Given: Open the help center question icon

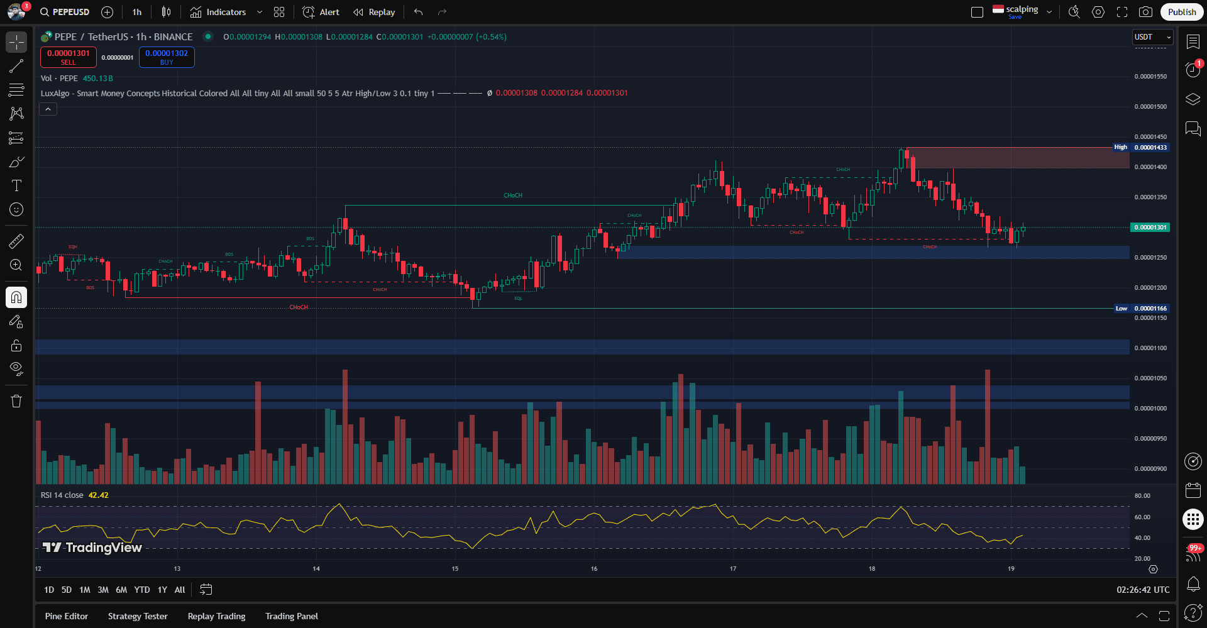Looking at the screenshot, I should click(x=1193, y=612).
